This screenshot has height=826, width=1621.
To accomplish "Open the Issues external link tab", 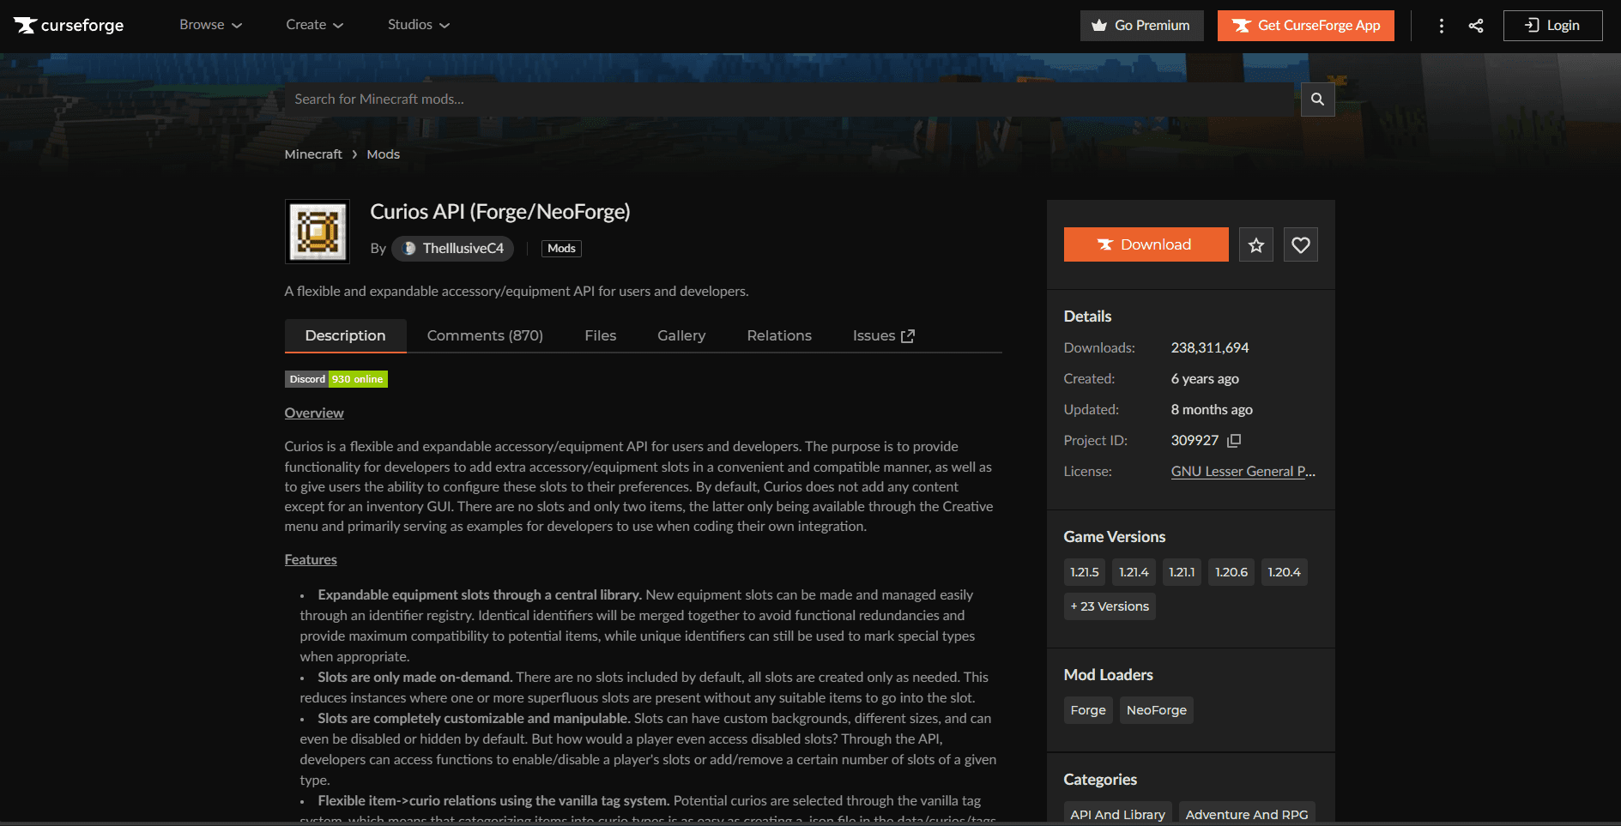I will pos(884,335).
